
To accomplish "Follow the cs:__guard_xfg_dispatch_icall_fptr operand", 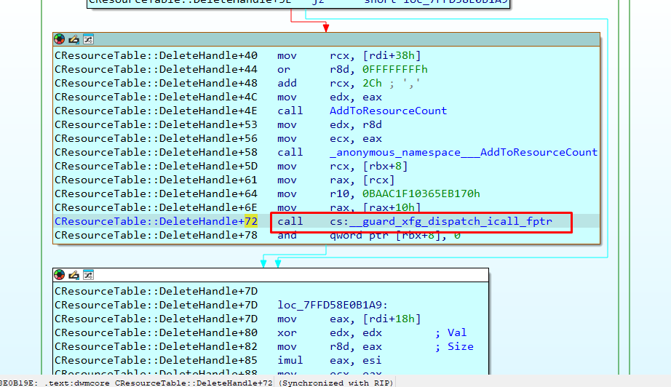I will (x=441, y=222).
